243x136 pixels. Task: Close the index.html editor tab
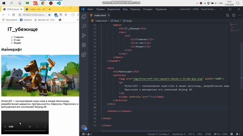click(x=109, y=15)
